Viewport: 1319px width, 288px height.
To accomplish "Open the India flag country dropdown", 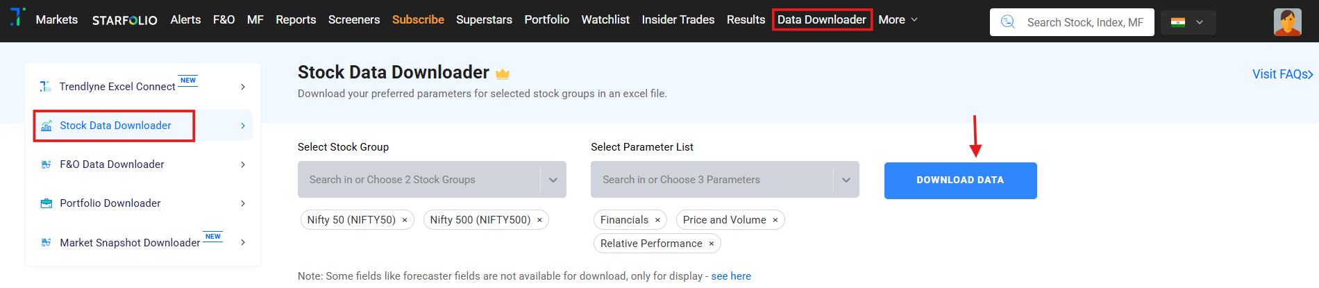I will click(1188, 22).
